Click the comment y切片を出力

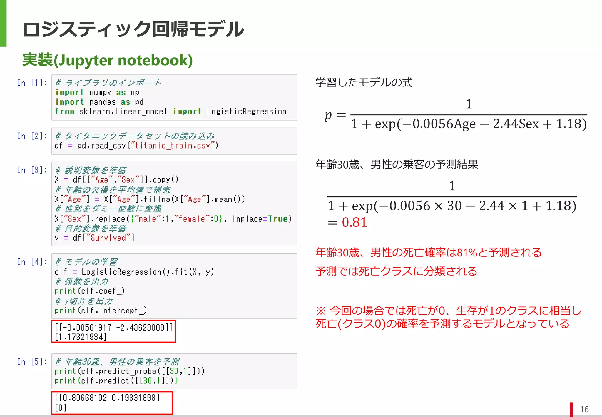[x=84, y=301]
